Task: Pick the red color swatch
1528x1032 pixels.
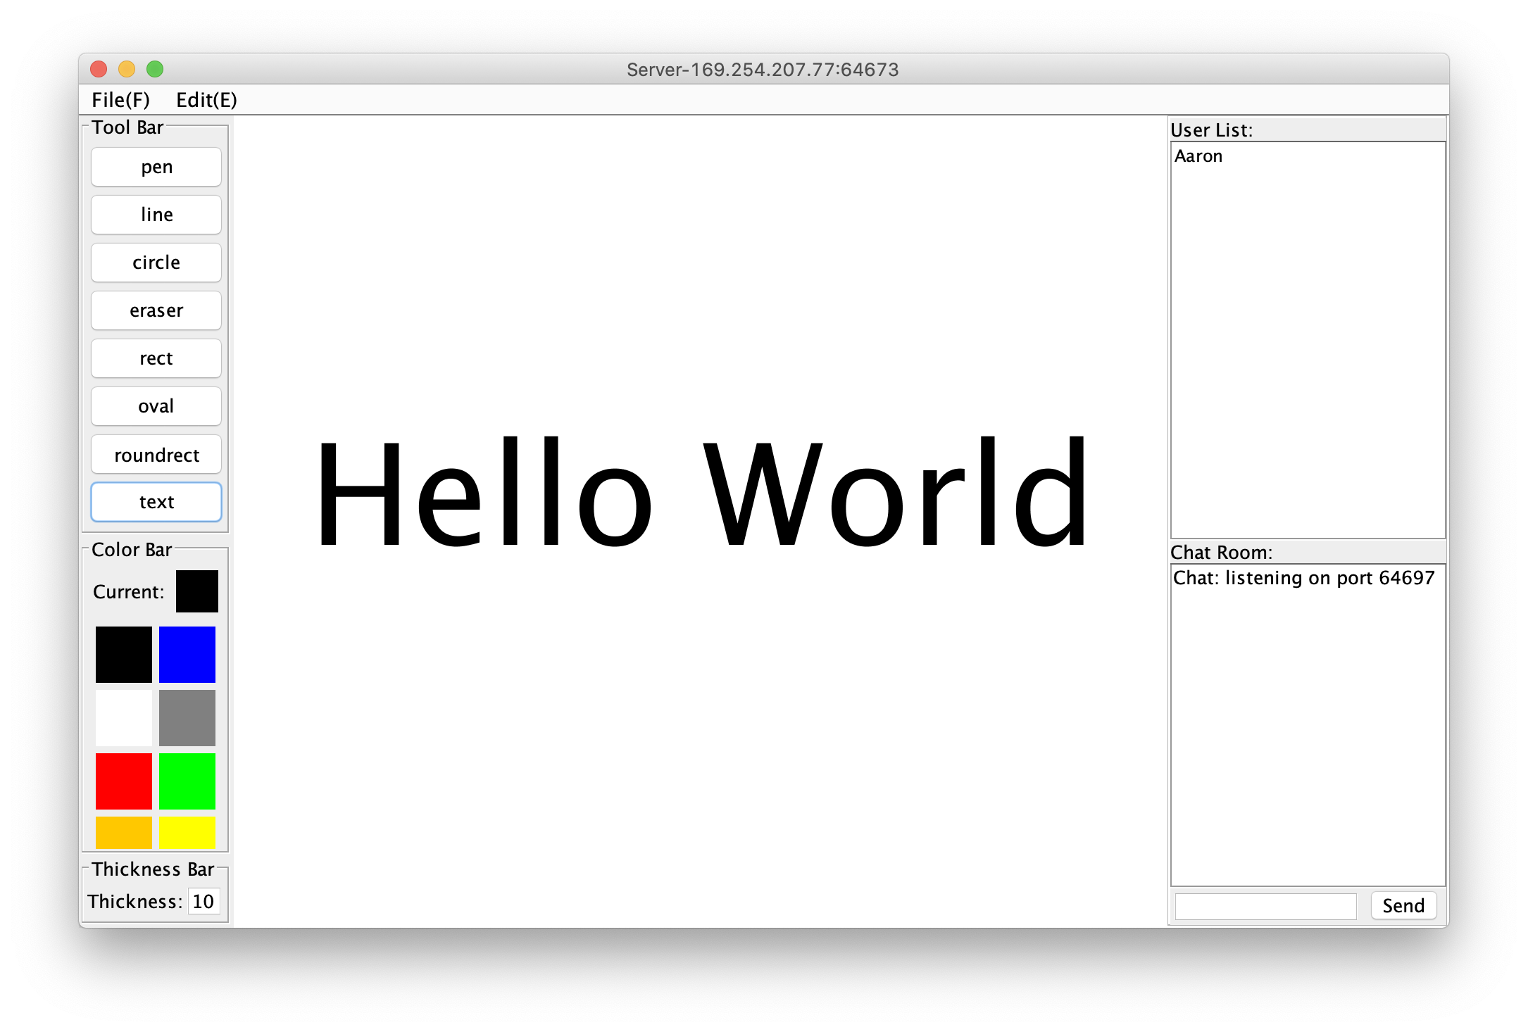Action: [x=124, y=781]
